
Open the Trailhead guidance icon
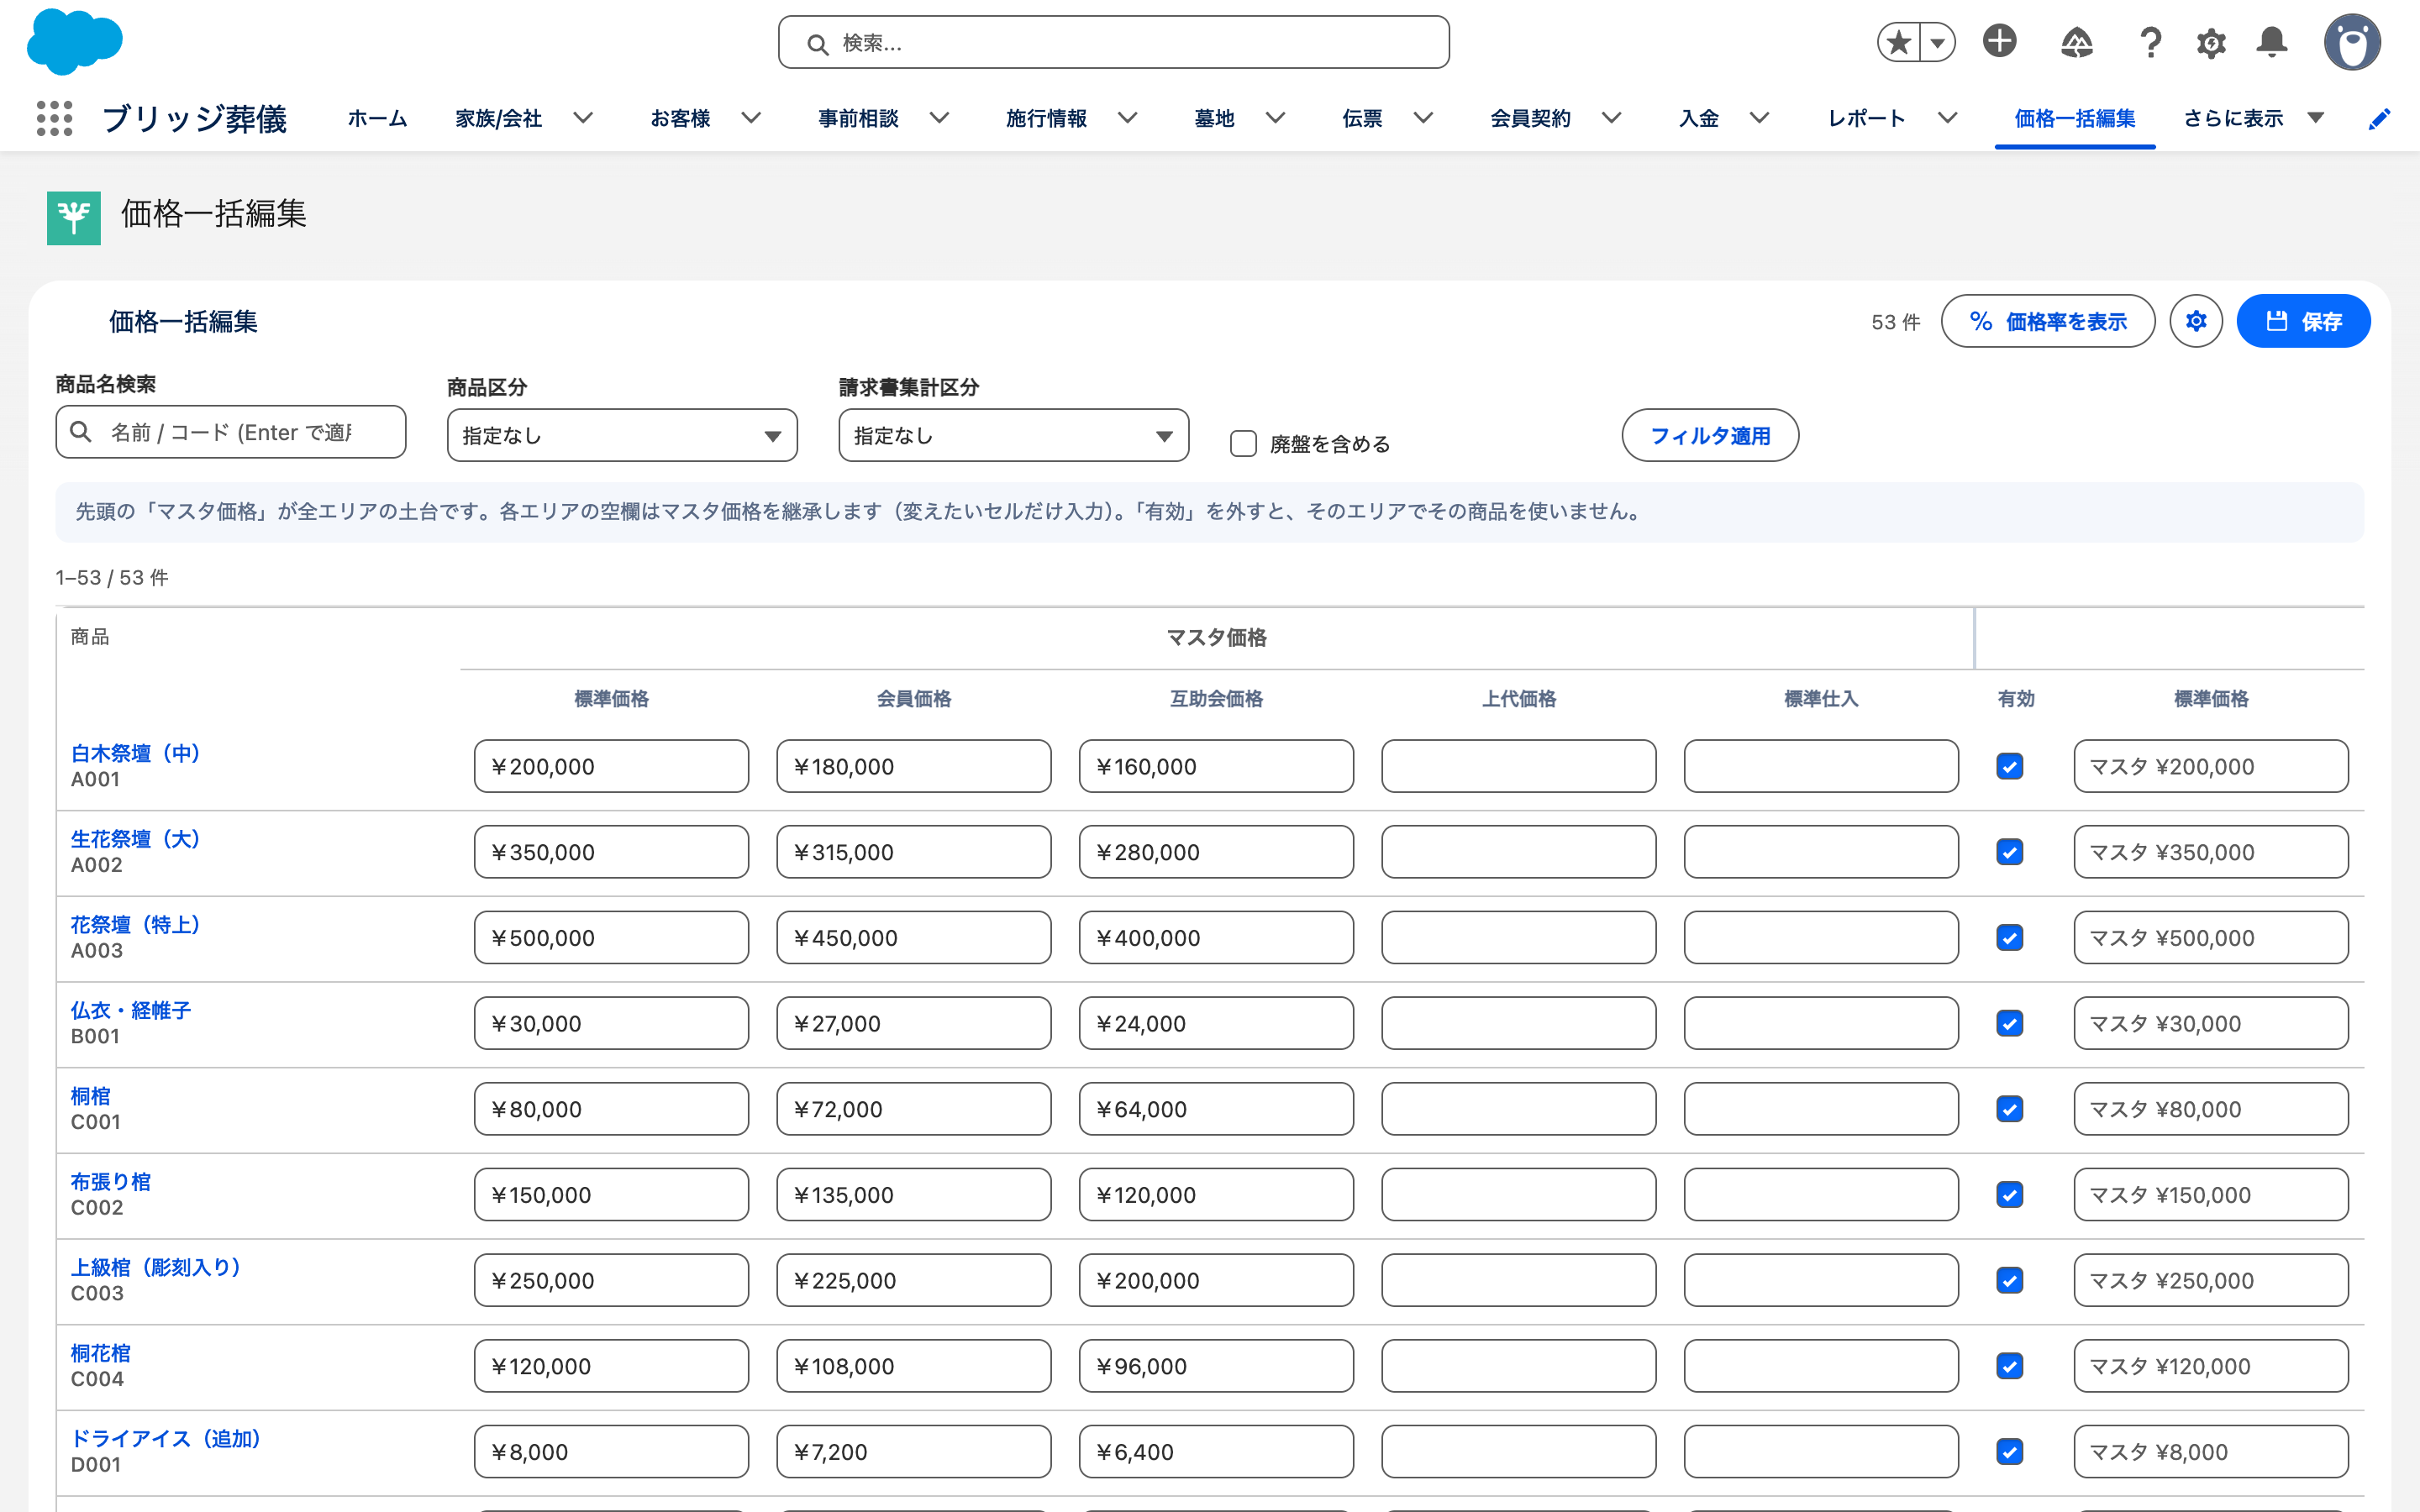pyautogui.click(x=2077, y=42)
